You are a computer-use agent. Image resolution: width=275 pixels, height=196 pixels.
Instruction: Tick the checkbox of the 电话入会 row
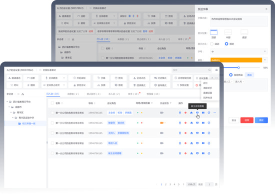coord(52,143)
